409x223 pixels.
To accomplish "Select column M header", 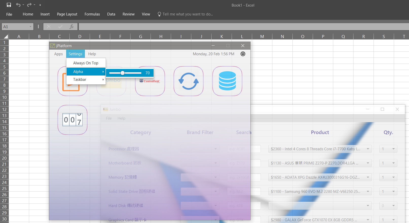I will click(x=262, y=36).
